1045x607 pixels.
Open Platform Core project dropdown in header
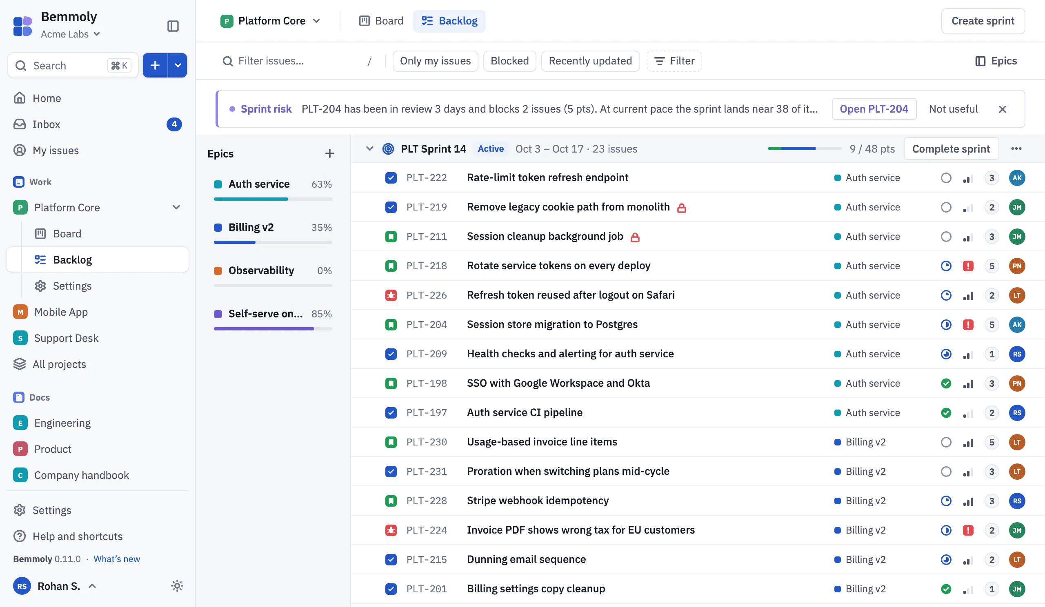pos(271,21)
